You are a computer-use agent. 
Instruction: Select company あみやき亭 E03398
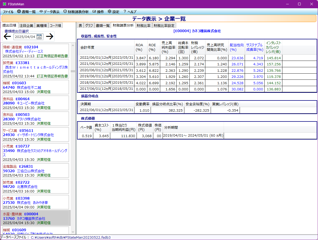click(36, 203)
